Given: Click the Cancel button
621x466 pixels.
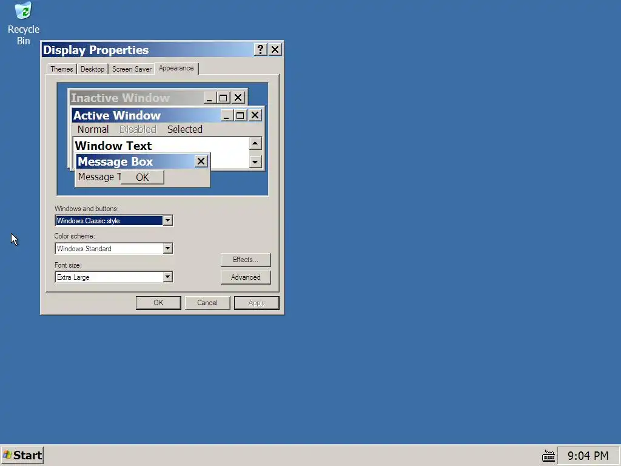Looking at the screenshot, I should 207,303.
